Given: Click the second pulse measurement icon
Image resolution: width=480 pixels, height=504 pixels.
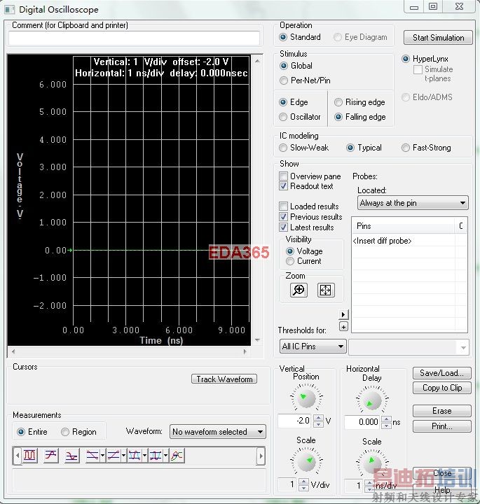Looking at the screenshot, I should click(x=156, y=455).
